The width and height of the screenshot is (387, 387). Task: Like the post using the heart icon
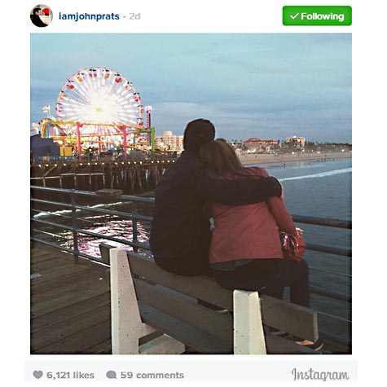(37, 375)
